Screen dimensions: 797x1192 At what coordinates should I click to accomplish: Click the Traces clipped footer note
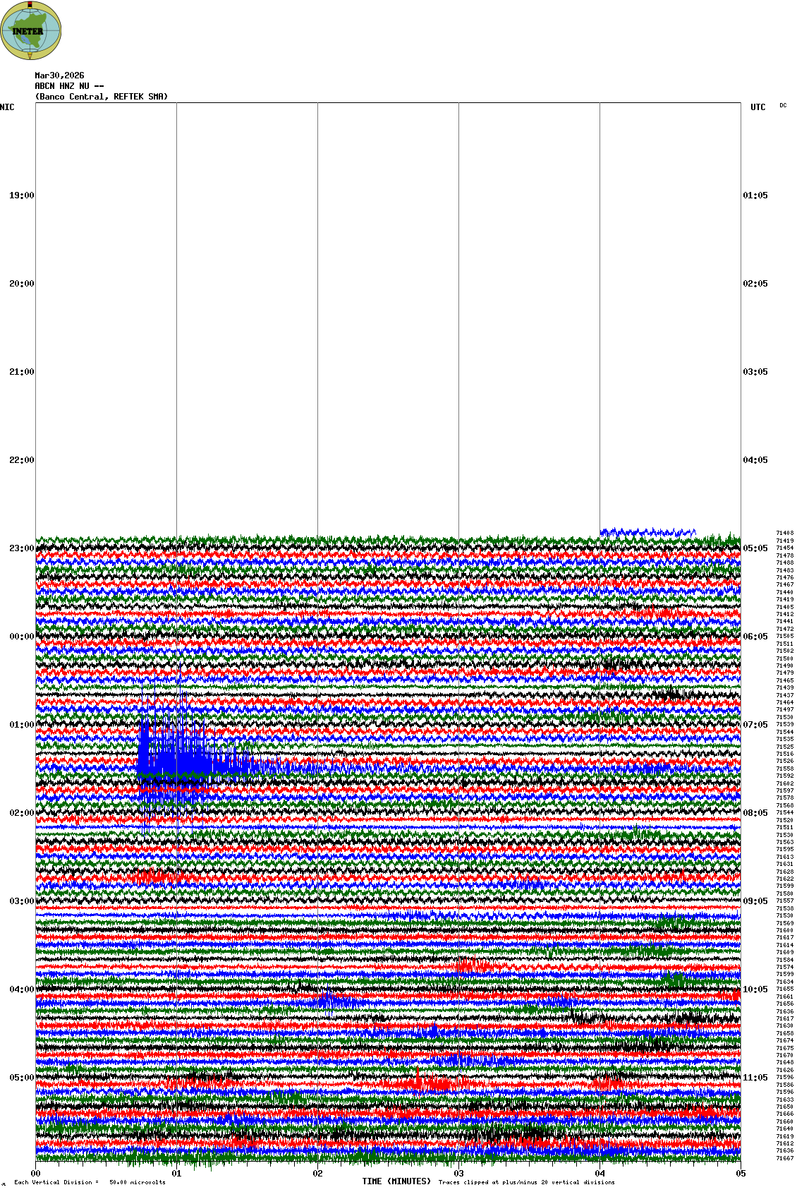coord(526,1182)
